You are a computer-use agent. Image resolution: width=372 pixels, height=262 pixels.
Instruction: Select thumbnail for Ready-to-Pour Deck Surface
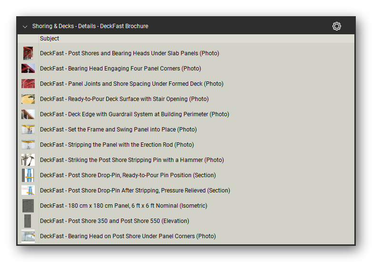28,99
